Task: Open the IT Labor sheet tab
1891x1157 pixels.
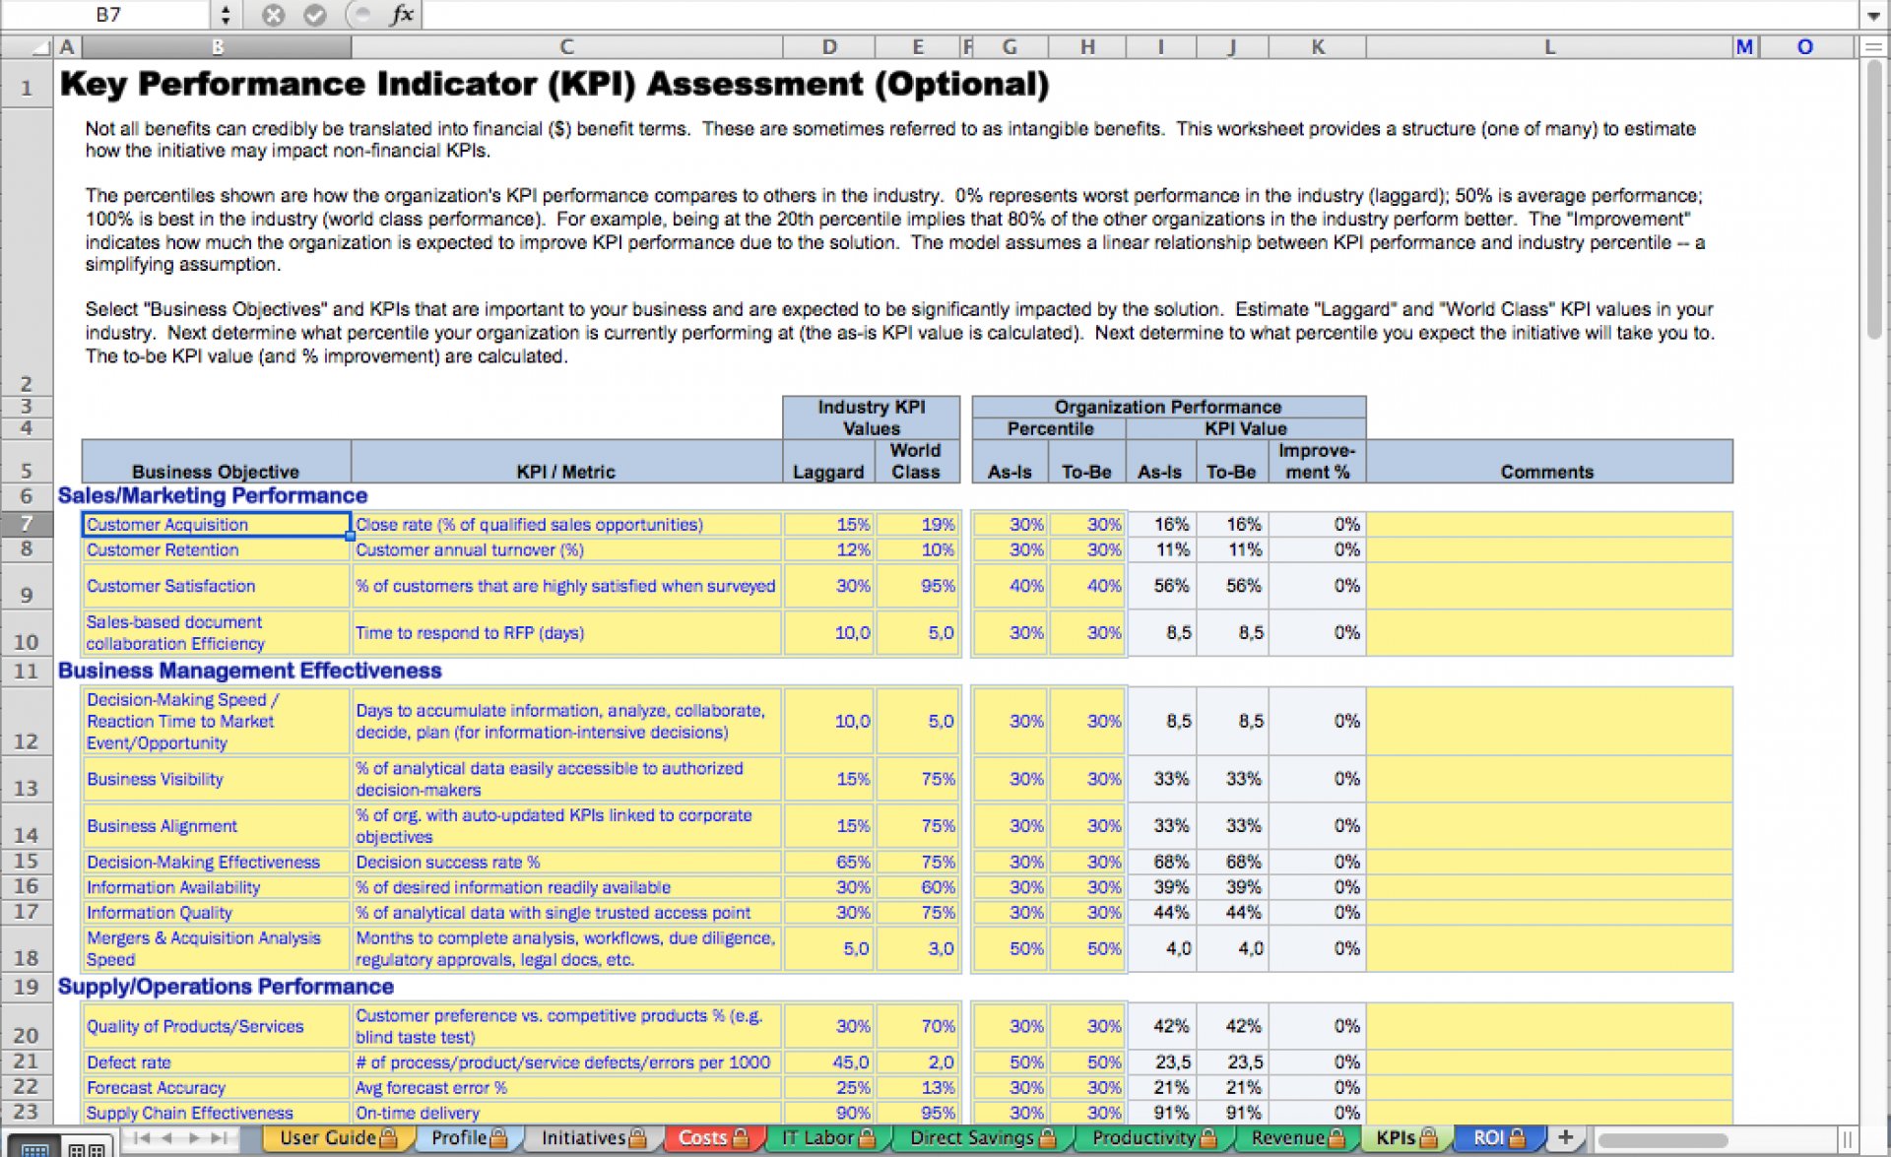Action: (828, 1138)
